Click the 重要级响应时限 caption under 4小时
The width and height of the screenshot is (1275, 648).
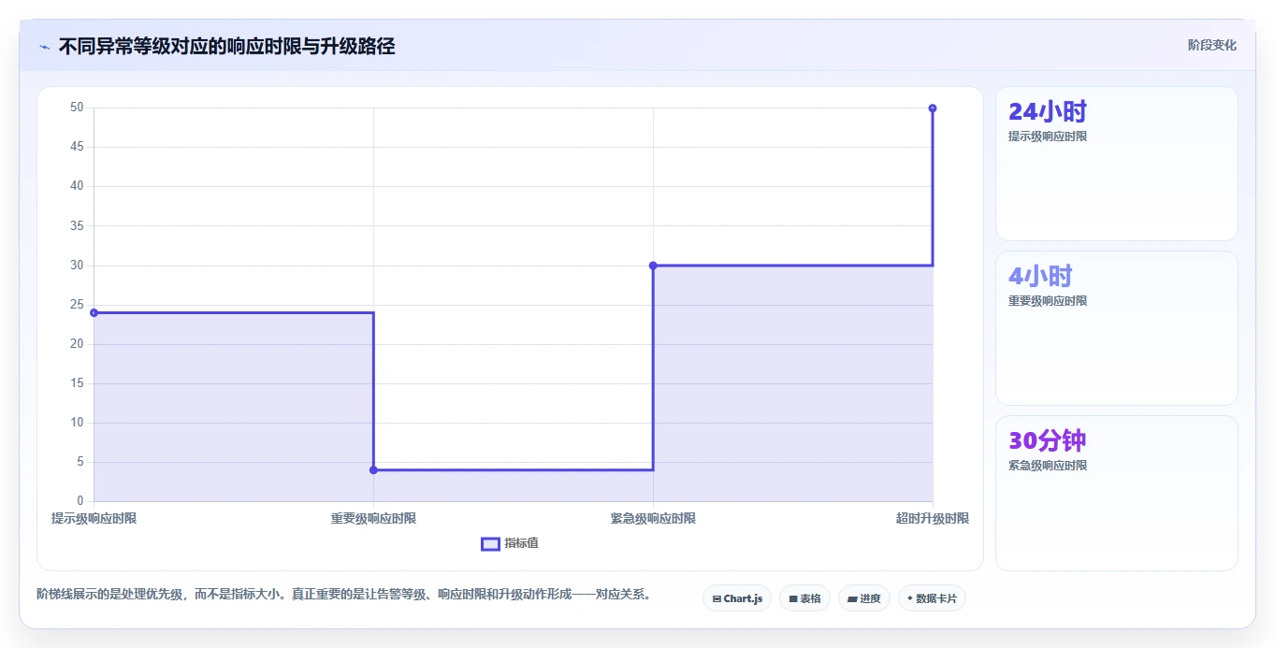[1048, 301]
